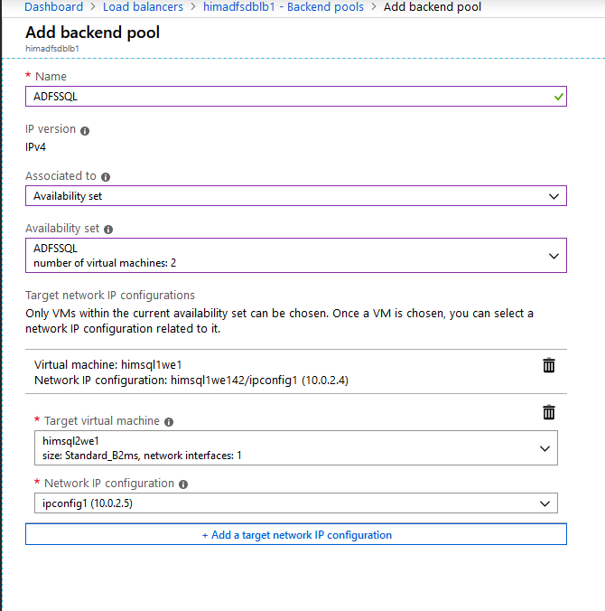Open himadfsdblb1 - Backend pools breadcrumb
The image size is (605, 611).
pyautogui.click(x=284, y=6)
